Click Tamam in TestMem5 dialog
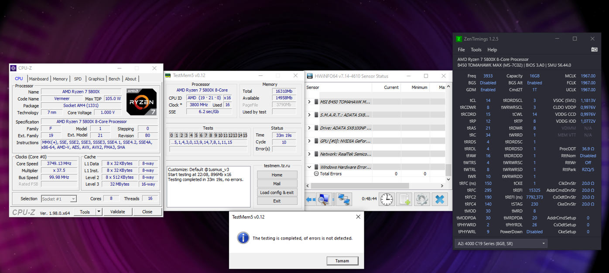Screen dimensions: 609x273 pos(342,261)
